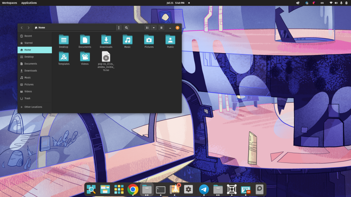Select Recent in the sidebar
This screenshot has height=197, width=351.
click(35, 36)
